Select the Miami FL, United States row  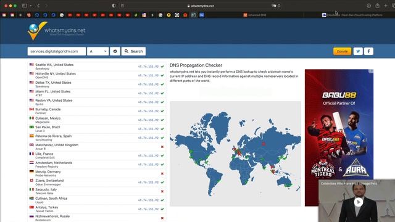tap(97, 93)
